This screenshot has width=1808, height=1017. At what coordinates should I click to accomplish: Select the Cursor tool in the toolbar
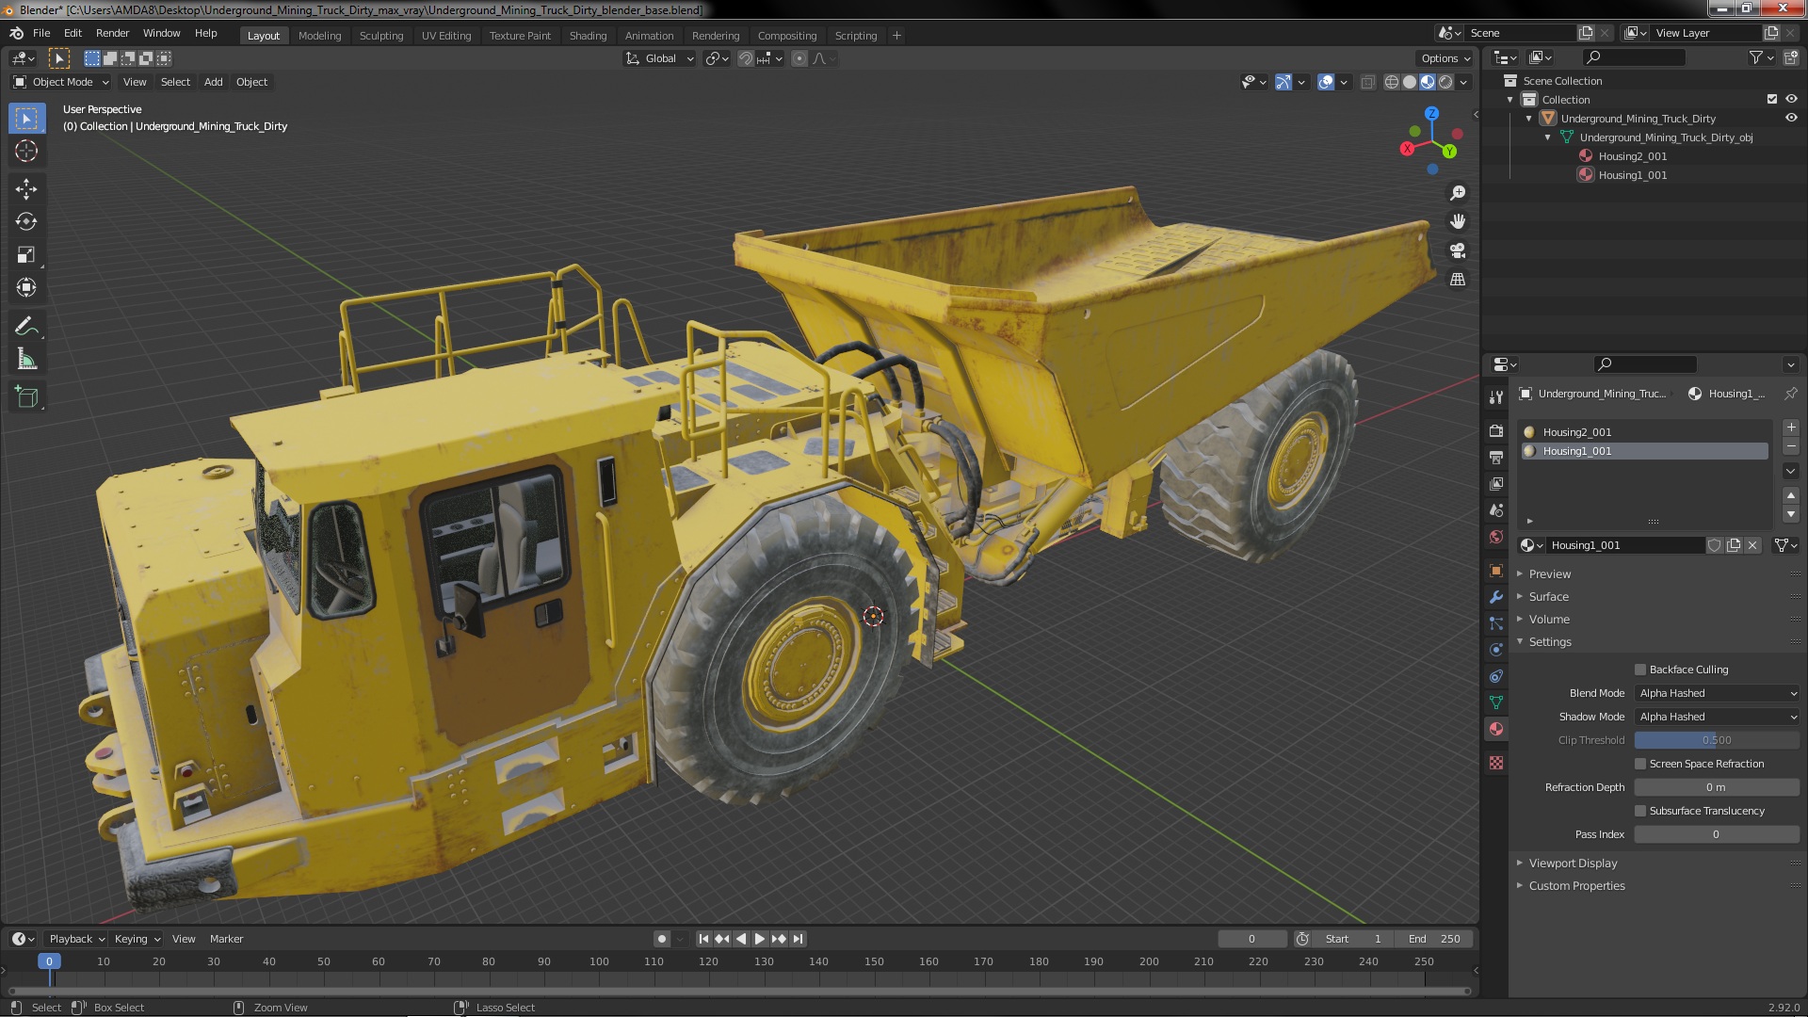(x=26, y=151)
